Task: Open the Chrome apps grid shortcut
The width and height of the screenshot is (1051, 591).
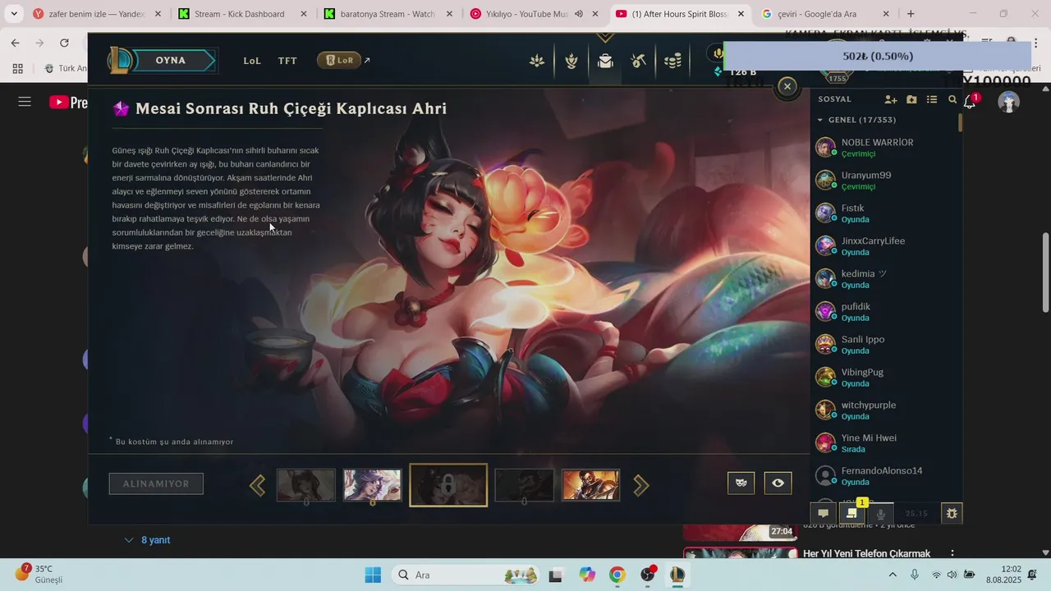Action: 17,68
